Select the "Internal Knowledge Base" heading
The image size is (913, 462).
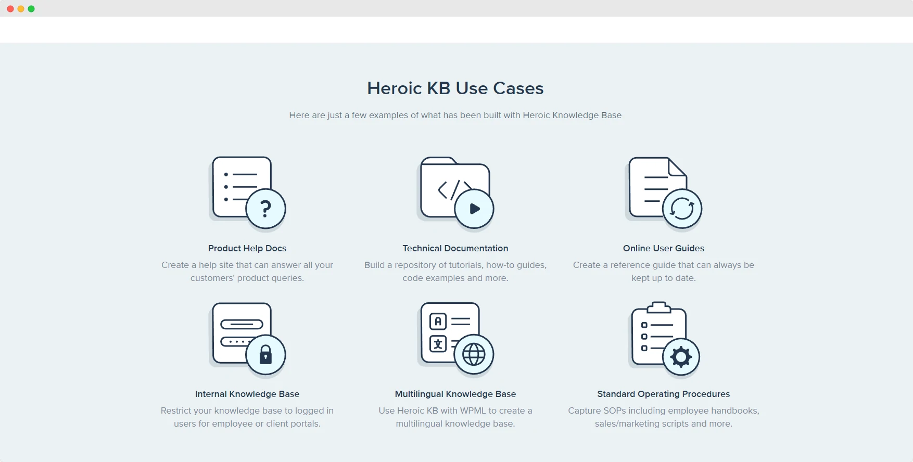tap(247, 394)
